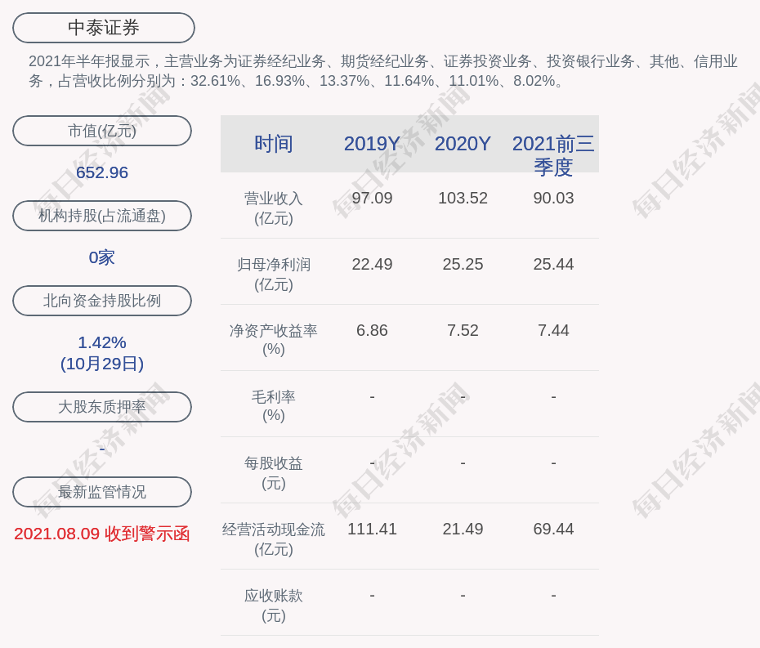Click the 时间 table header cell
The image size is (760, 648).
coord(274,144)
